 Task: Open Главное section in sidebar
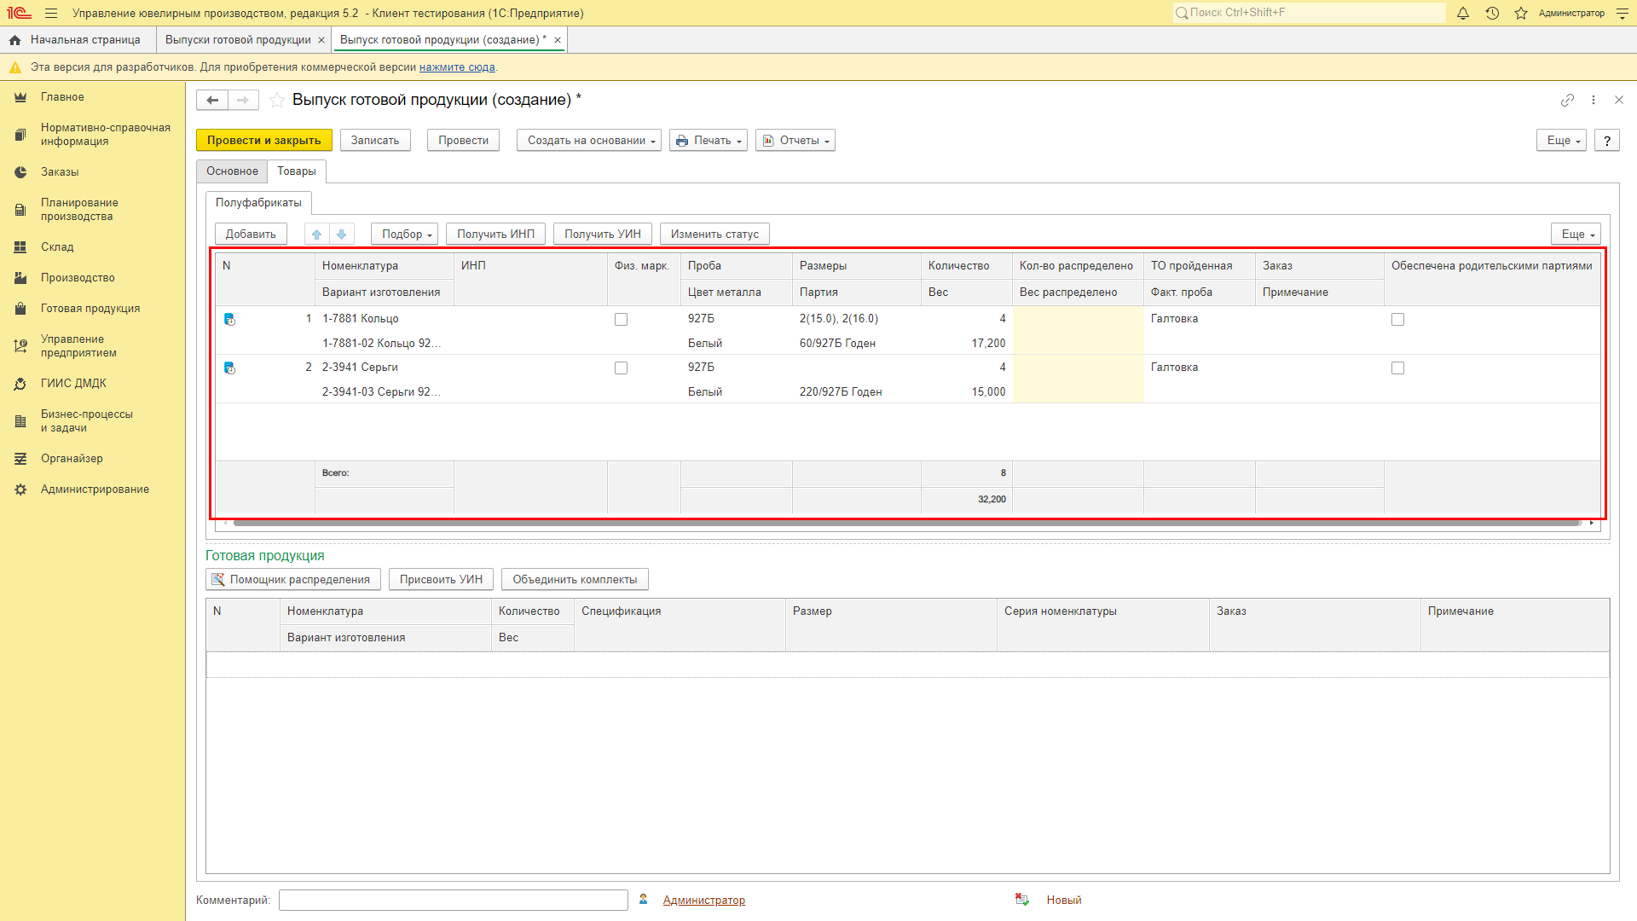tap(62, 97)
